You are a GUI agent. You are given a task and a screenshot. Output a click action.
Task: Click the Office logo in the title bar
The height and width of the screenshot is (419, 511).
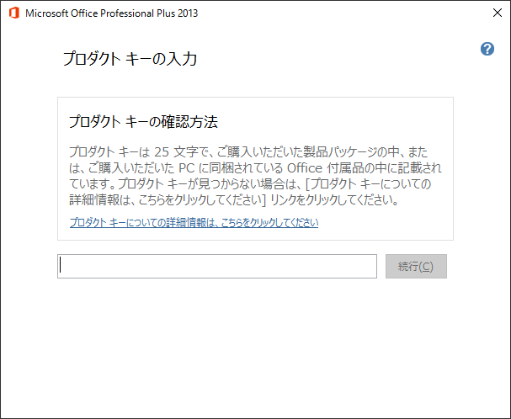tap(14, 13)
